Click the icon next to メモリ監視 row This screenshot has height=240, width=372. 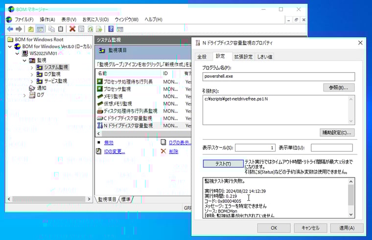point(100,96)
